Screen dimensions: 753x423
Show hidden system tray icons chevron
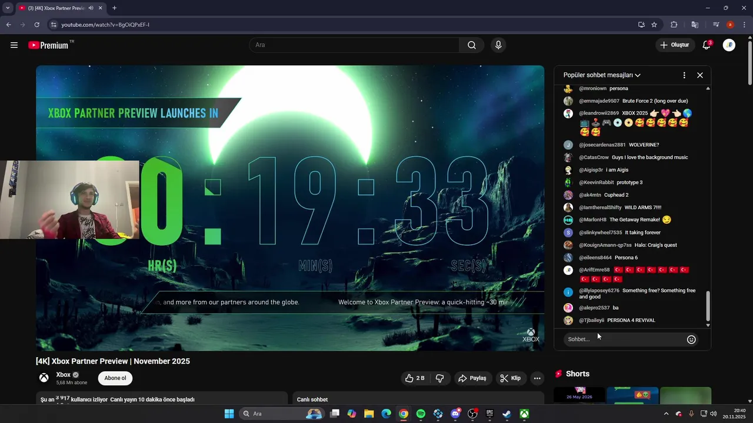tap(666, 414)
